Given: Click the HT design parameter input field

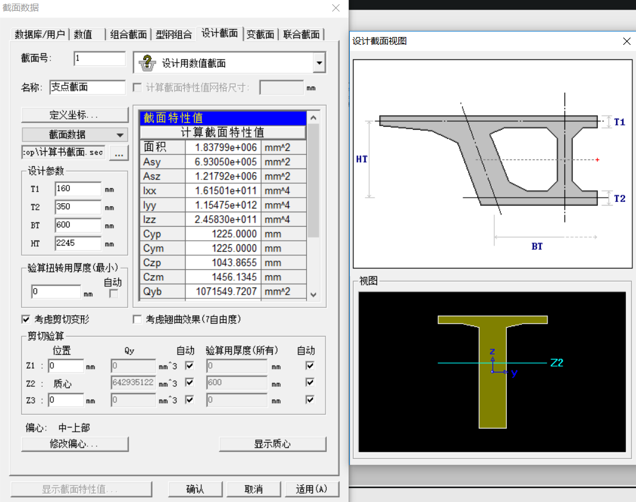Looking at the screenshot, I should point(77,244).
